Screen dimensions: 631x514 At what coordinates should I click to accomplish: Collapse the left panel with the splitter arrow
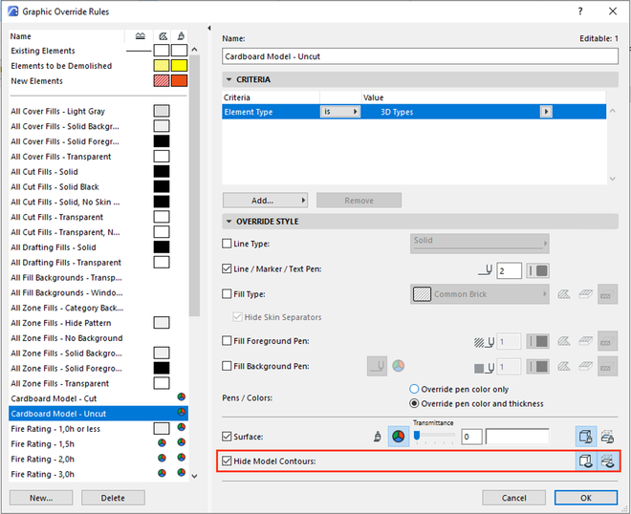point(209,28)
